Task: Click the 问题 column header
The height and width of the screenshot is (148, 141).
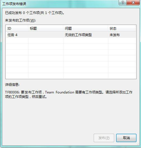Action: [x=86, y=29]
